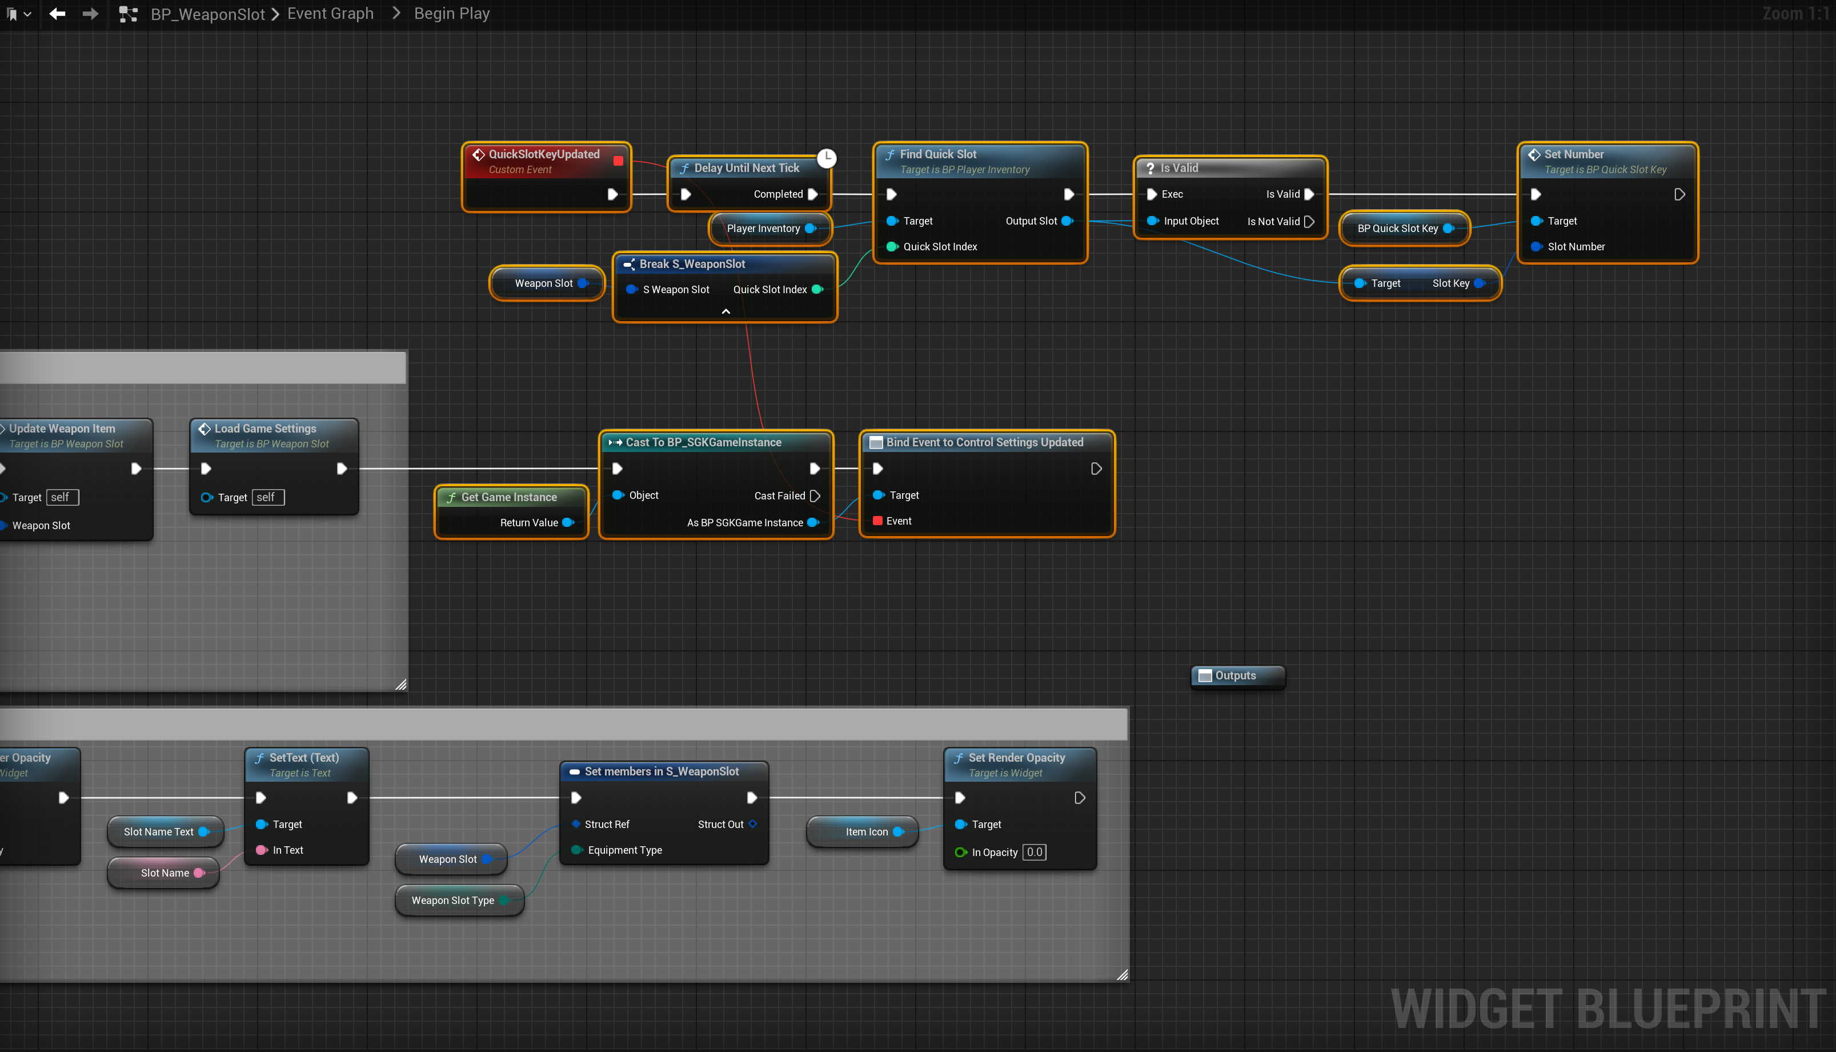Click the Get Game Instance function icon
Image resolution: width=1836 pixels, height=1052 pixels.
(451, 497)
